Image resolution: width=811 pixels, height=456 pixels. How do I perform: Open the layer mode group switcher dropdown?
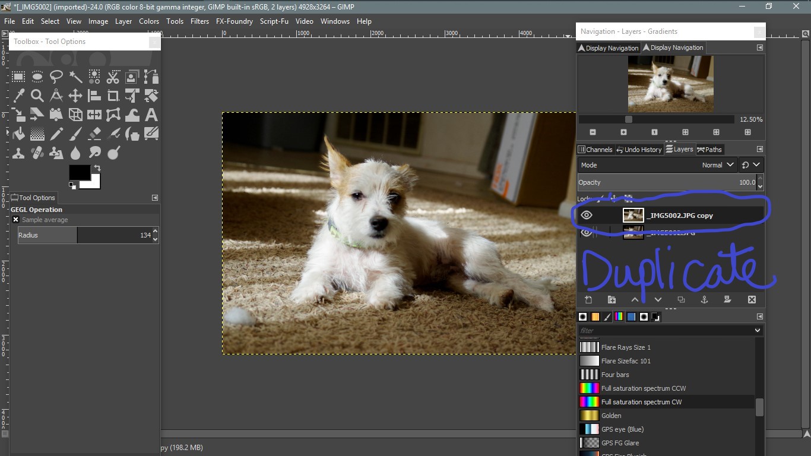752,165
